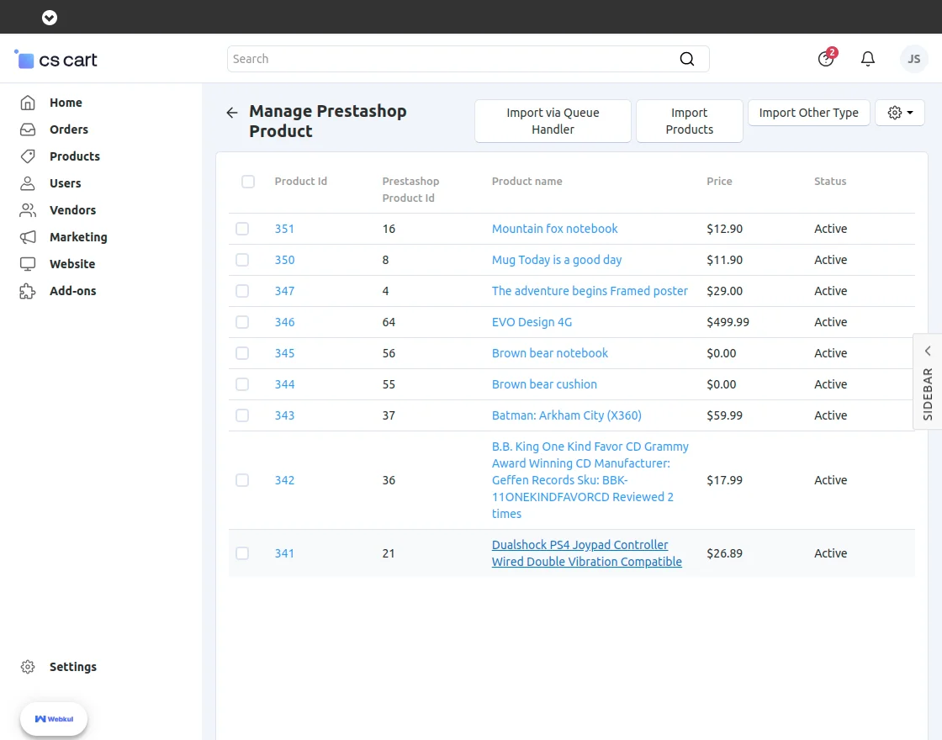Open the Mountain fox notebook link

pyautogui.click(x=554, y=229)
